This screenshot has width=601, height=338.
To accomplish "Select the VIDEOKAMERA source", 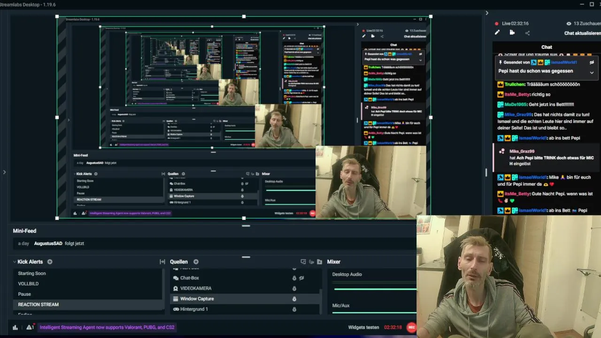I will click(x=196, y=288).
